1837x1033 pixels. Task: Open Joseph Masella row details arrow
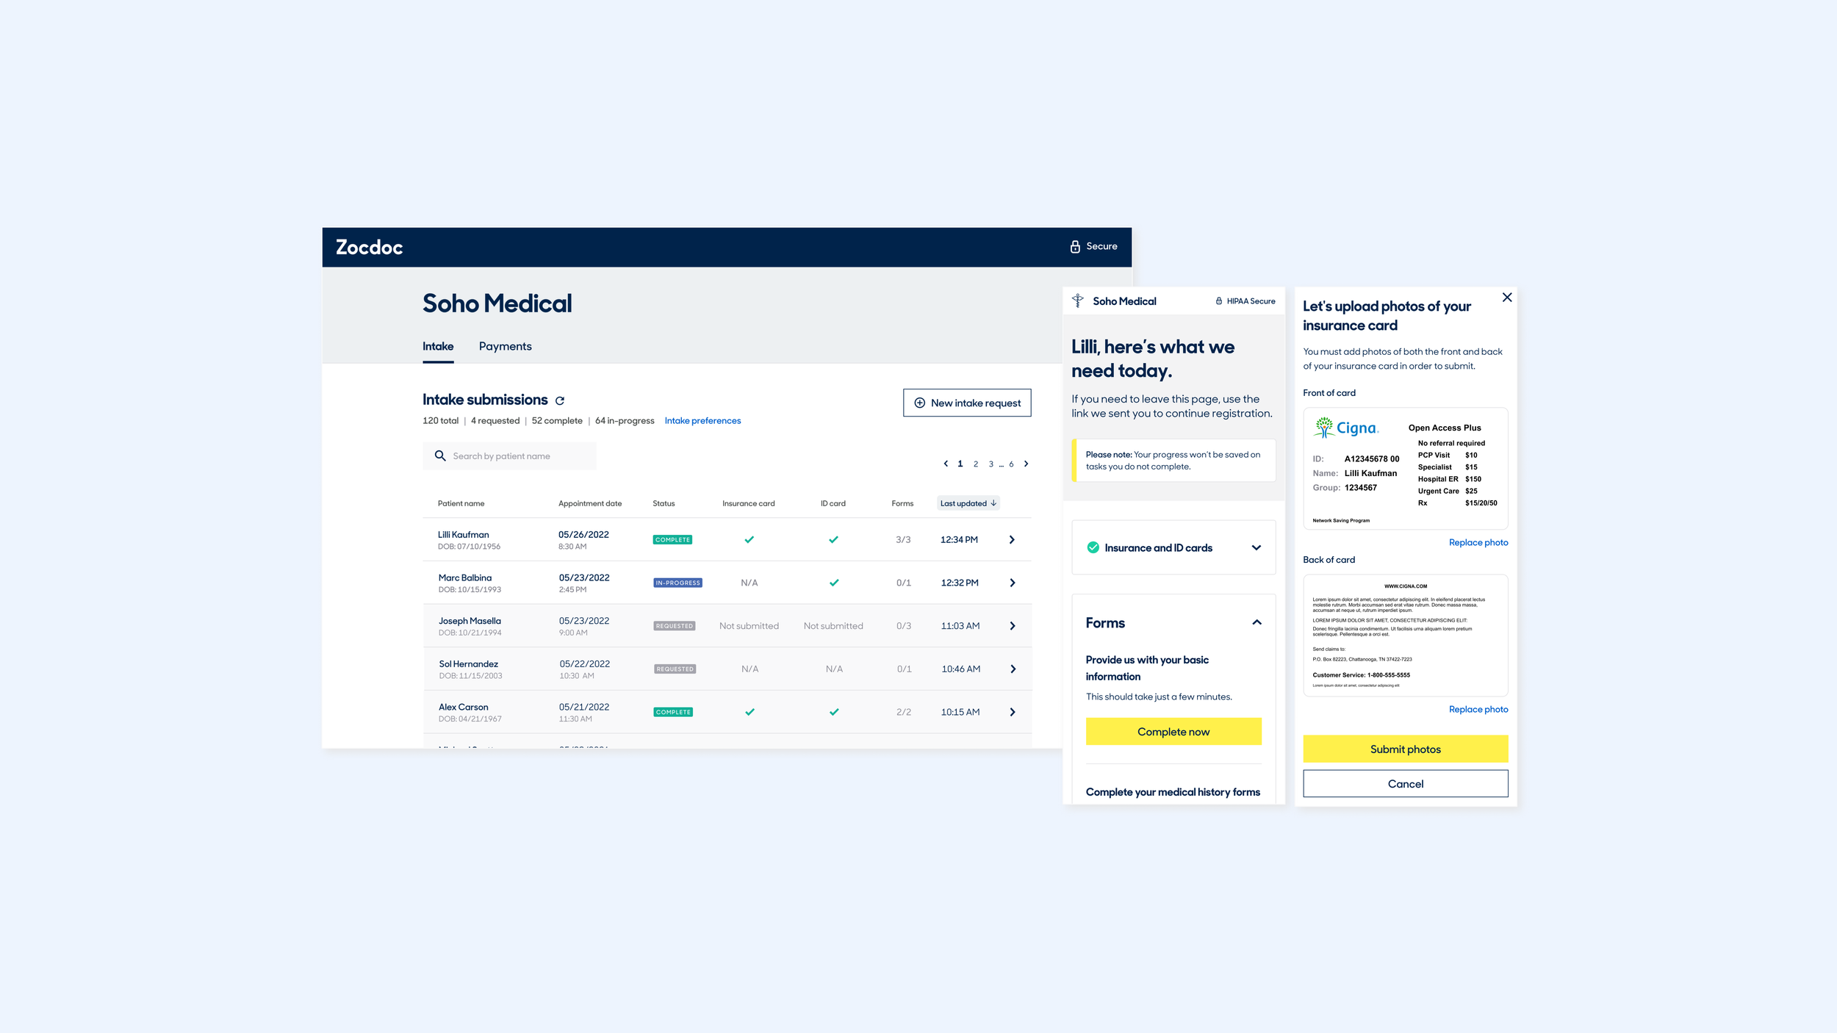(1013, 626)
